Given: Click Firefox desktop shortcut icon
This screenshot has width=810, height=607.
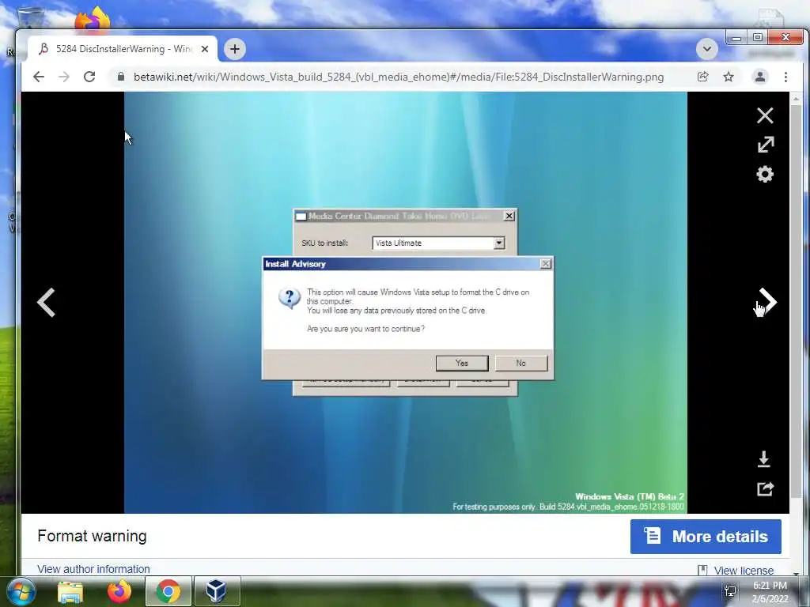Looking at the screenshot, I should (93, 20).
